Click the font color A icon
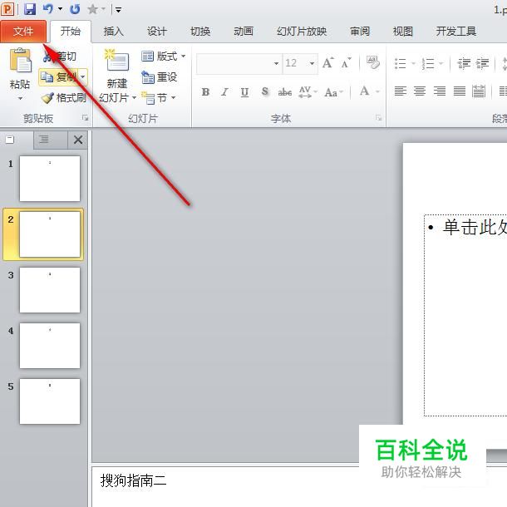 pos(364,91)
